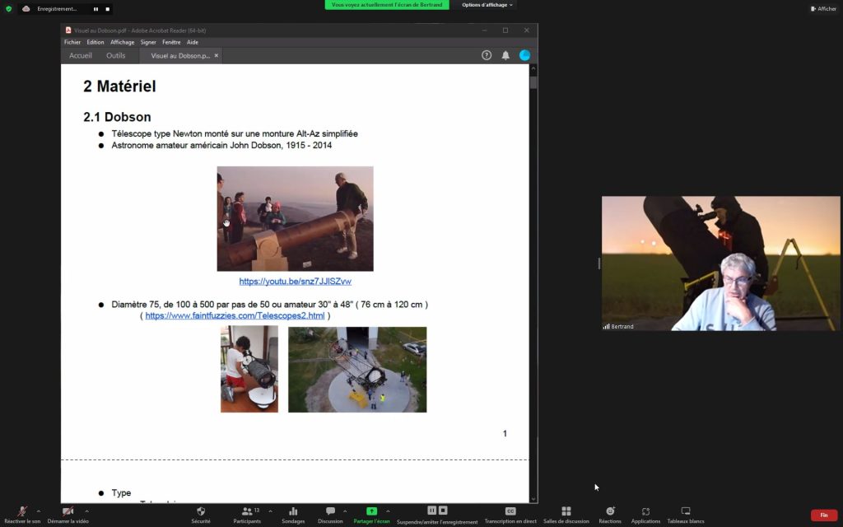The height and width of the screenshot is (527, 843).
Task: Click the Acrobat scrollbar up arrow
Action: [533, 68]
